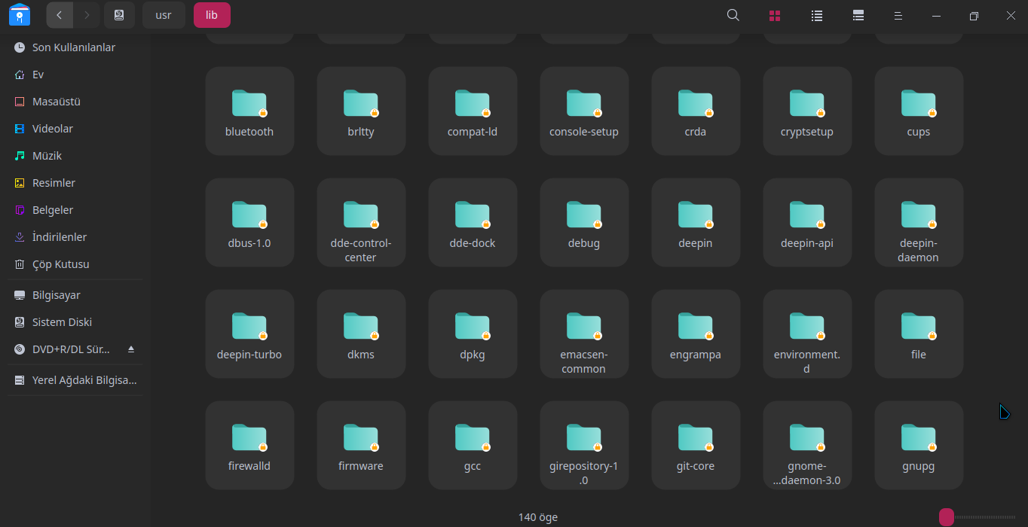Select the gnupg folder
Viewport: 1028px width, 527px height.
pos(919,446)
